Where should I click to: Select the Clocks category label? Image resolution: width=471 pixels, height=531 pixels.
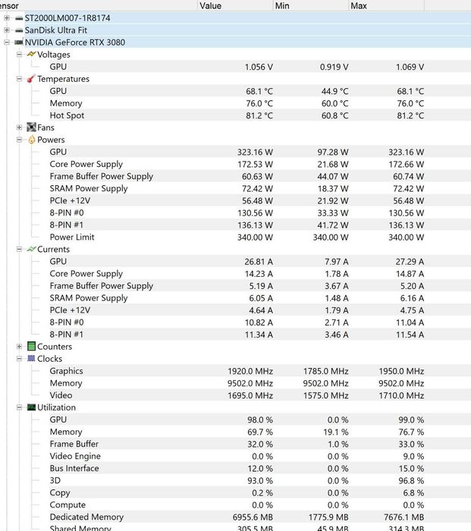pyautogui.click(x=50, y=359)
